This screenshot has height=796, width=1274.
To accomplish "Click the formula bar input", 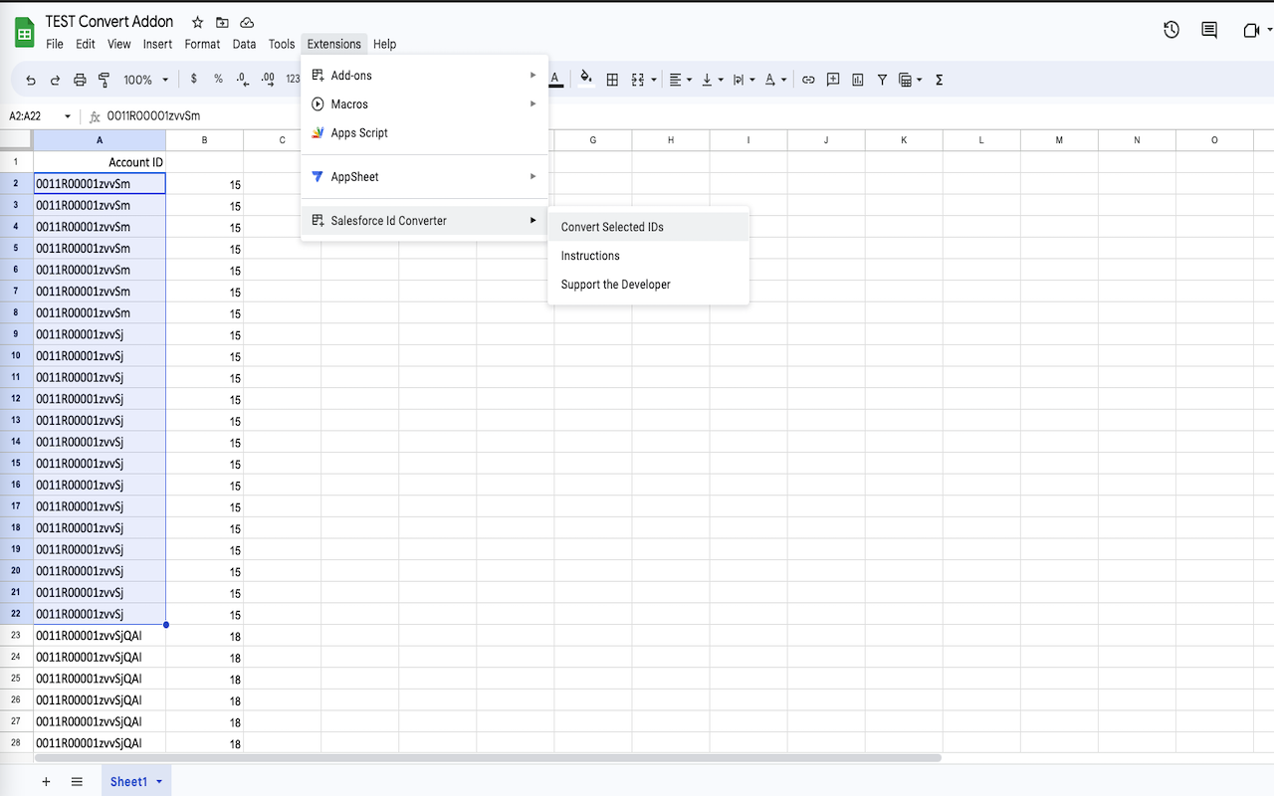I will pos(687,116).
